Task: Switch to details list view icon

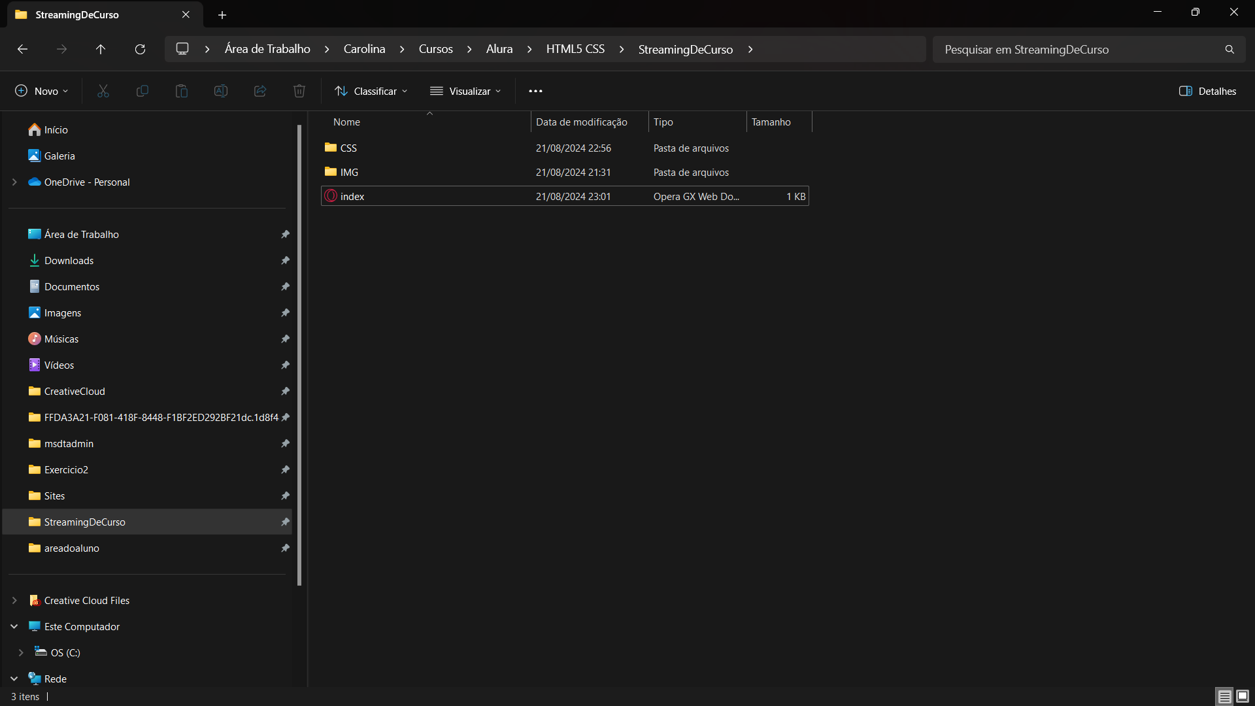Action: click(1225, 697)
